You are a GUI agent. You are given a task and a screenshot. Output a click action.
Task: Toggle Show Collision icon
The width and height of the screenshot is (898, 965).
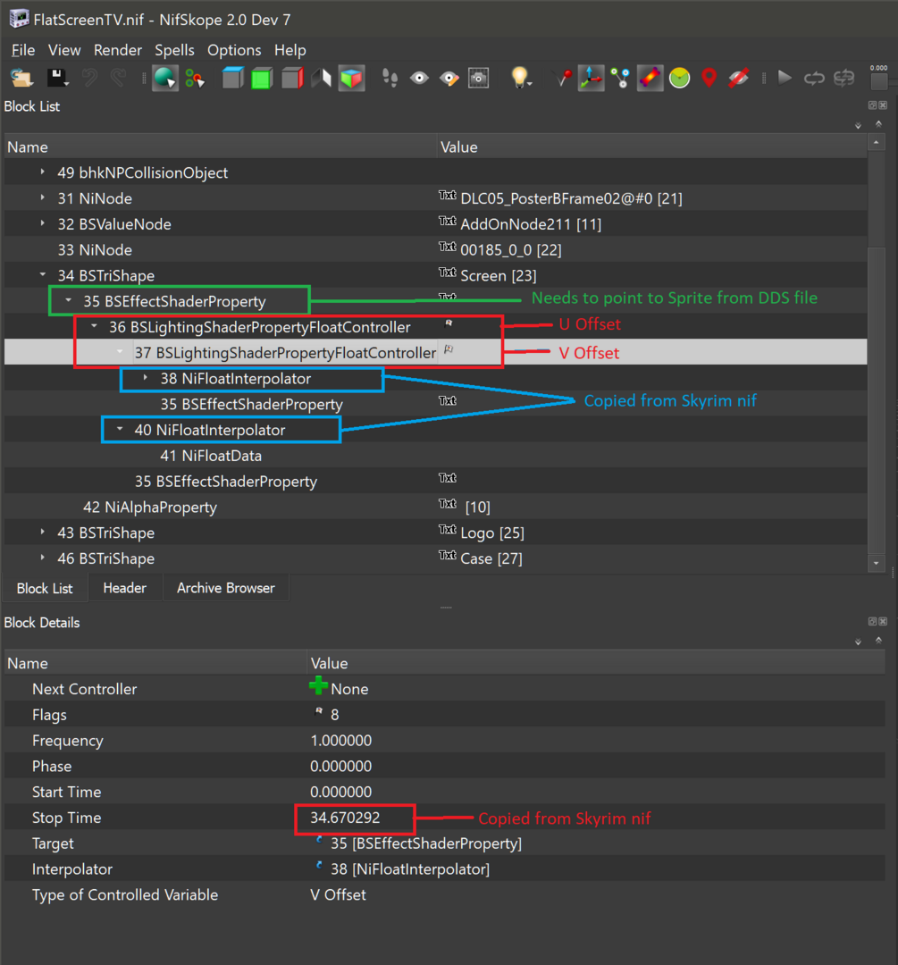650,78
